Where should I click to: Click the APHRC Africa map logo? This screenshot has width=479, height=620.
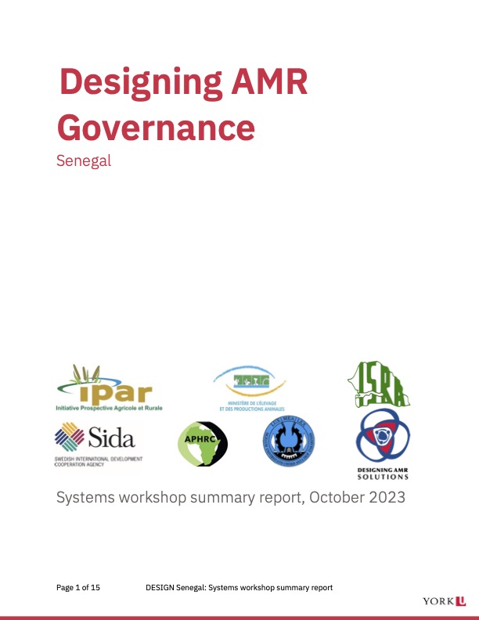203,443
